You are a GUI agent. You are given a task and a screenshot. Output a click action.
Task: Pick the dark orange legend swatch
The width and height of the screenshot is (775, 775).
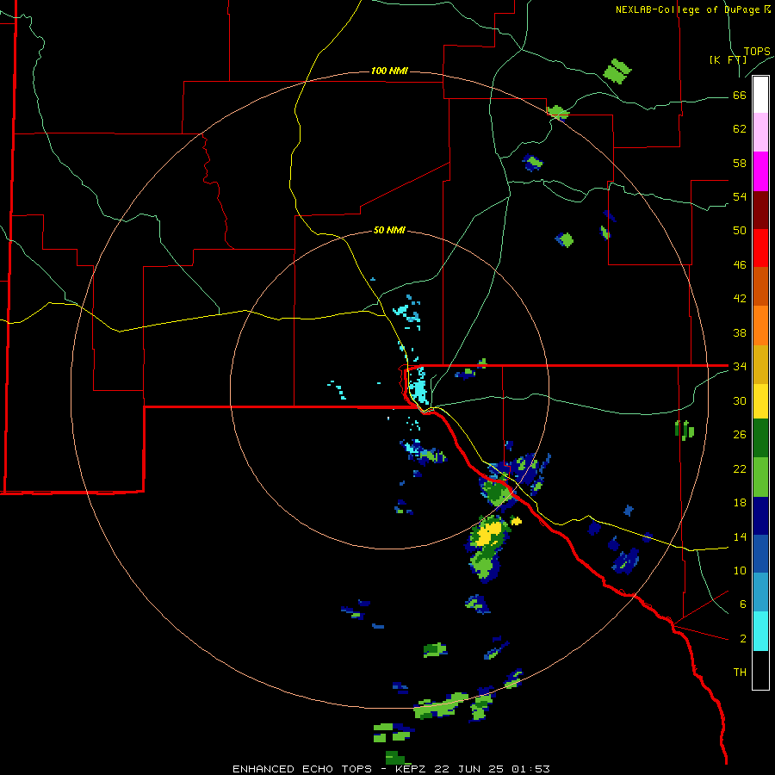click(760, 287)
